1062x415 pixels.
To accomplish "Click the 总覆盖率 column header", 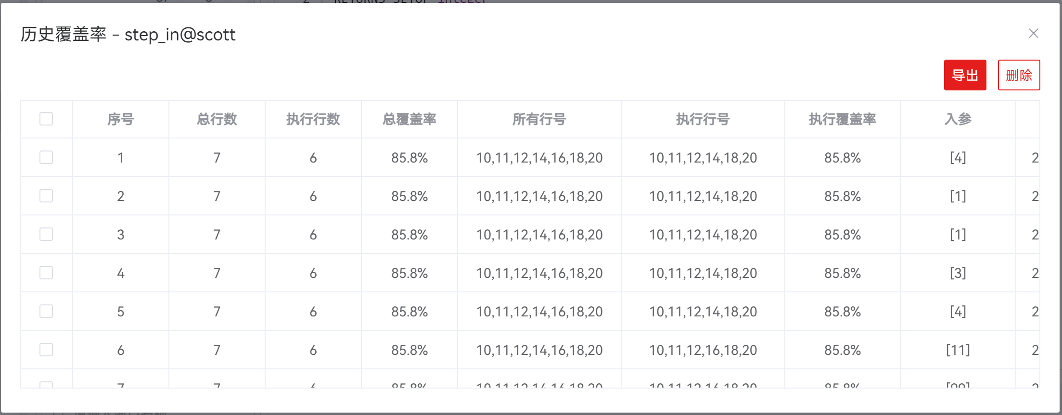I will 409,119.
